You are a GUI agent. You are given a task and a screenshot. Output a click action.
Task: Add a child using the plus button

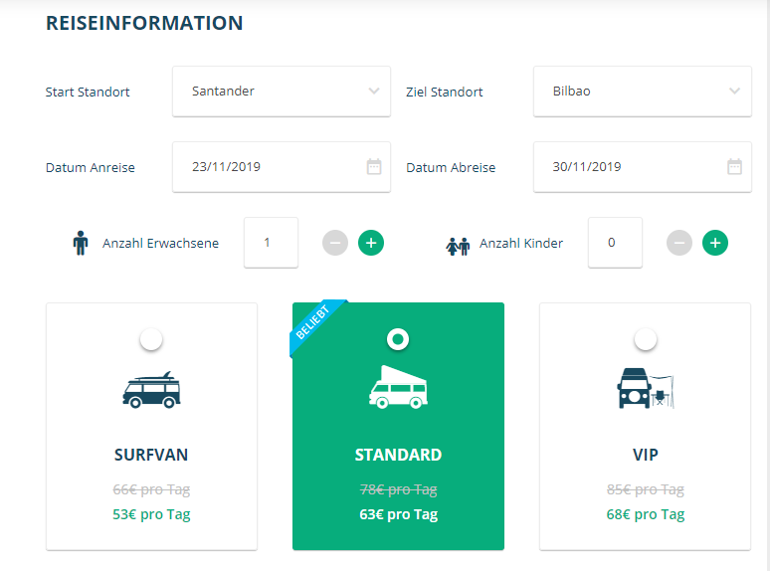(715, 243)
